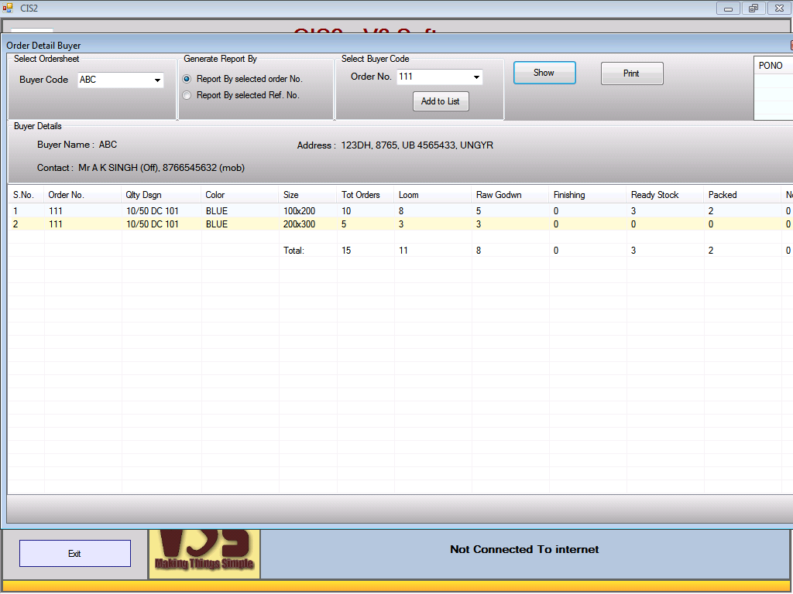Screen dimensions: 793x594
Task: Click the Raw Godwn column header
Action: pos(499,195)
